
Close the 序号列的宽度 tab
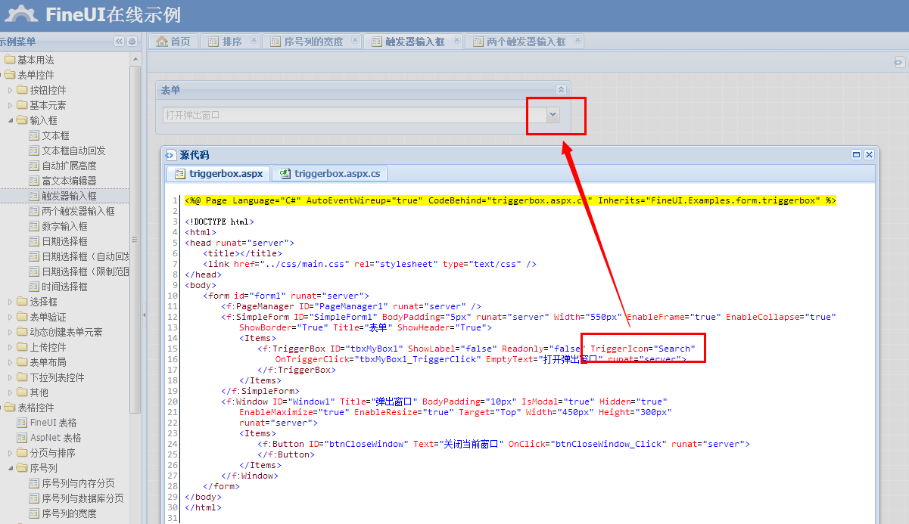pos(355,40)
